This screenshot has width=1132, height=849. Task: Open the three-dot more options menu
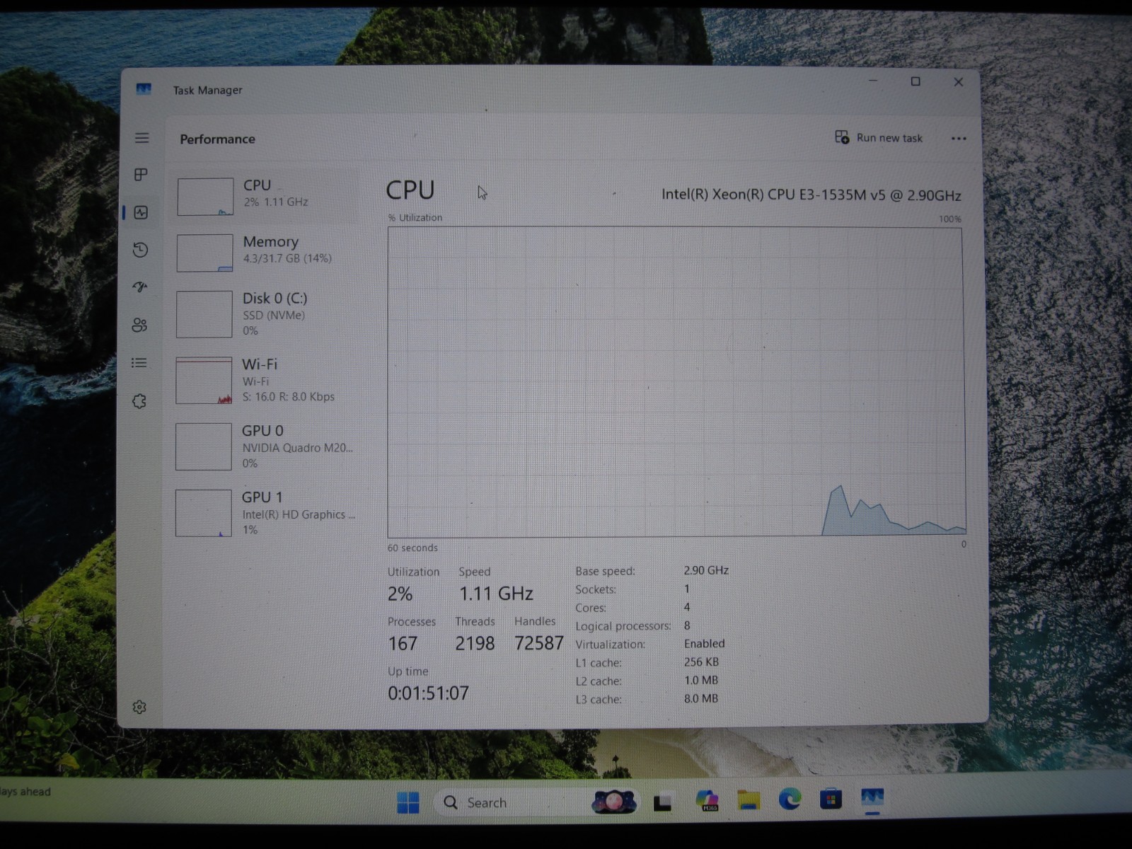pyautogui.click(x=959, y=139)
